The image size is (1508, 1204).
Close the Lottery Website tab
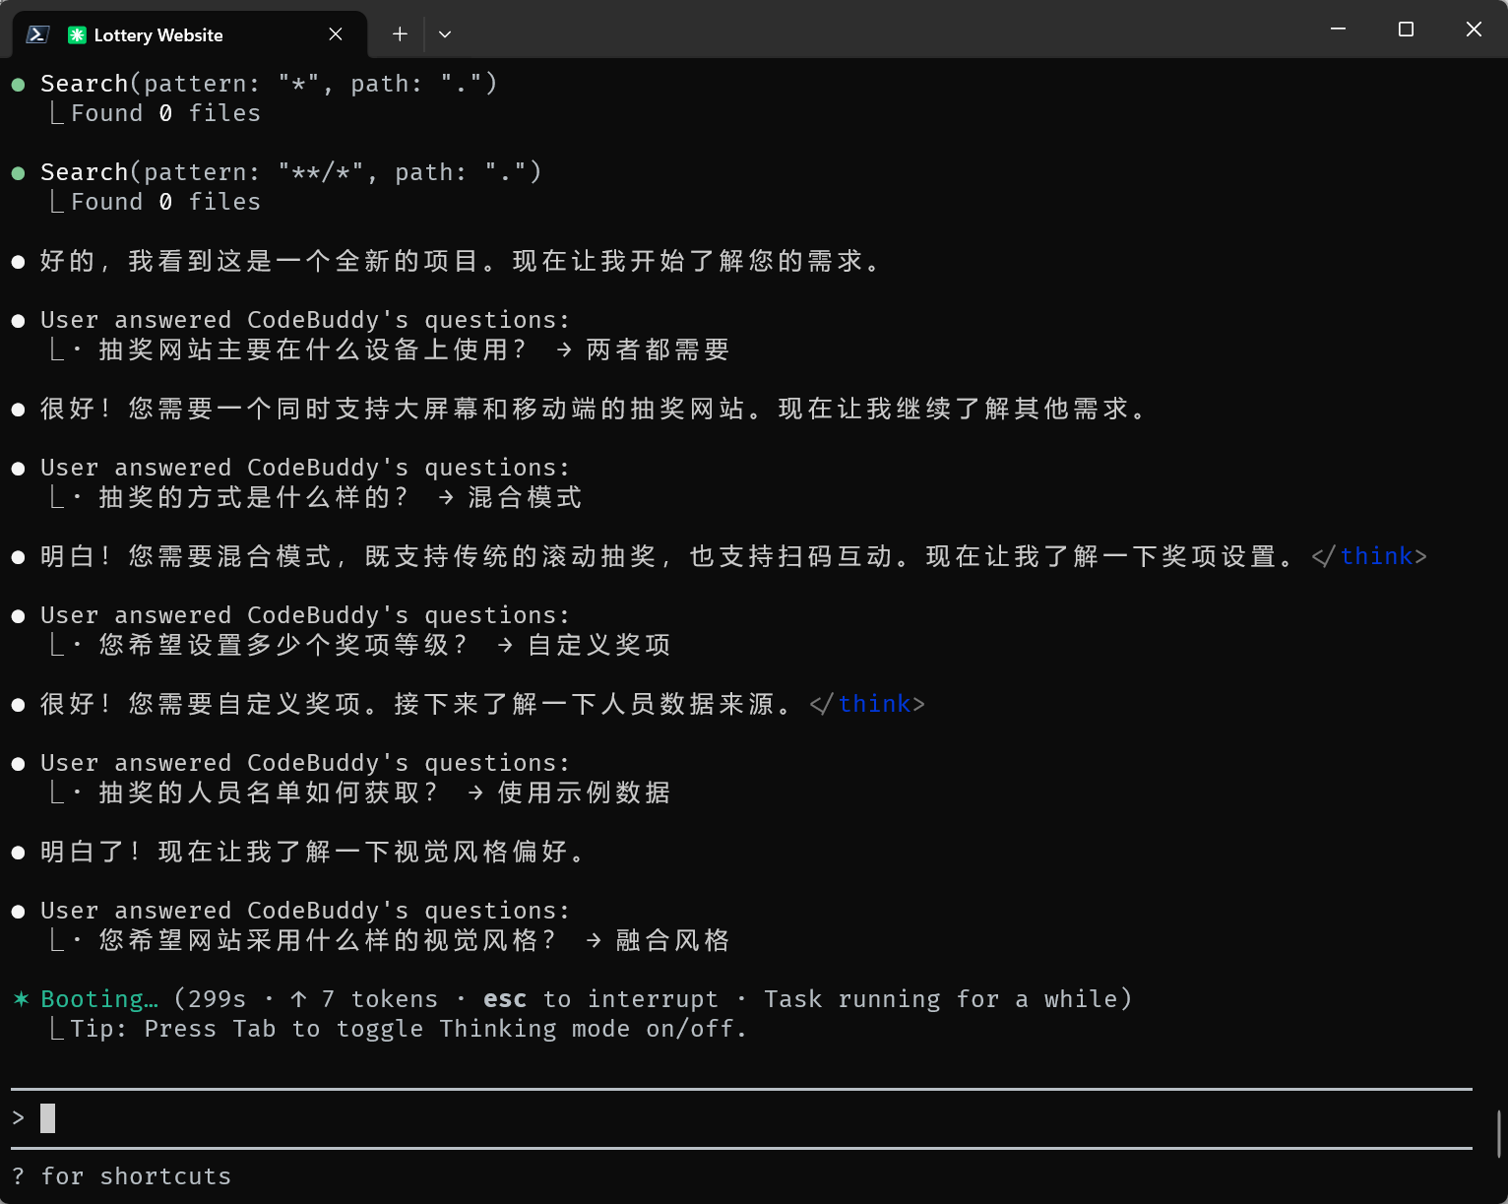point(336,34)
